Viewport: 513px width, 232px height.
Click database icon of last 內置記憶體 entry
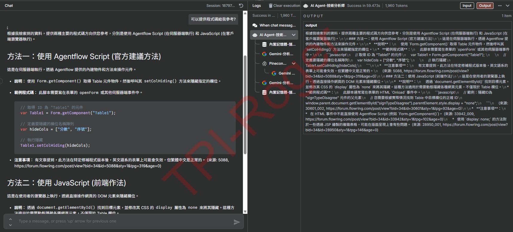click(x=264, y=92)
